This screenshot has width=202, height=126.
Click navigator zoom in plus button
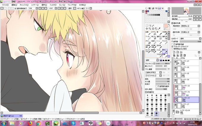pyautogui.click(x=197, y=17)
